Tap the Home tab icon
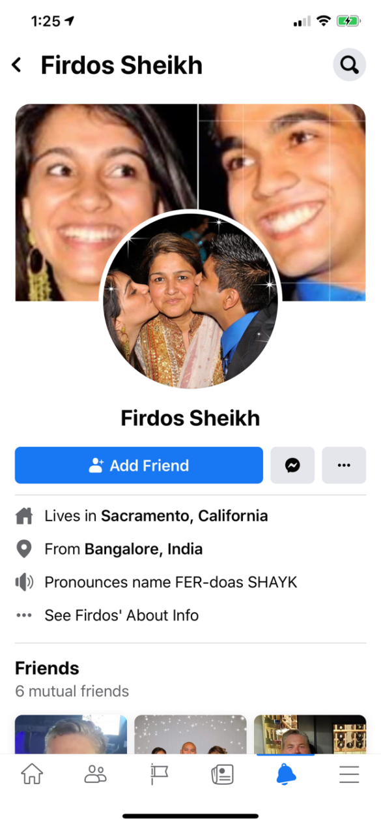Viewport: 381px width, 826px height. pos(32,774)
